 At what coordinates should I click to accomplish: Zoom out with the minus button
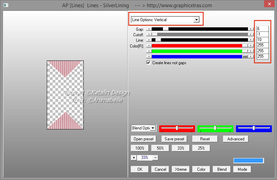155,157
